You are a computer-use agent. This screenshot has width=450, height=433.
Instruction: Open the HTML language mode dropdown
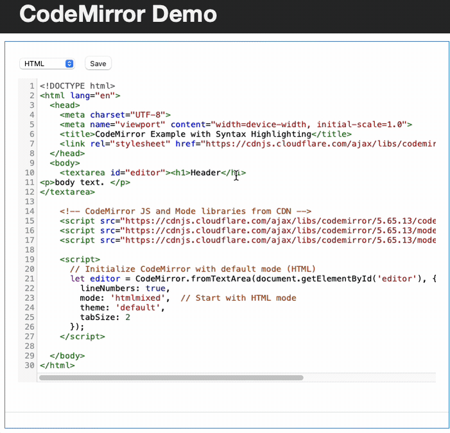(47, 64)
